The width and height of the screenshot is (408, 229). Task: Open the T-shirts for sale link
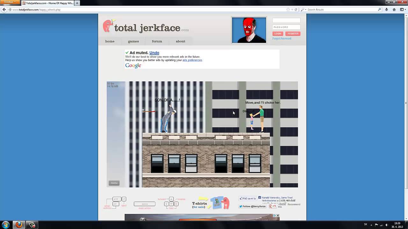pos(199,205)
